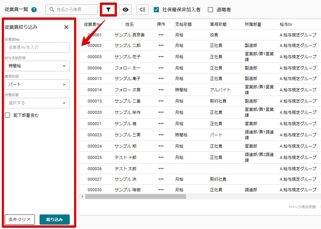
Task: Open actions menu for フォロー 次男
Action: pyautogui.click(x=161, y=90)
